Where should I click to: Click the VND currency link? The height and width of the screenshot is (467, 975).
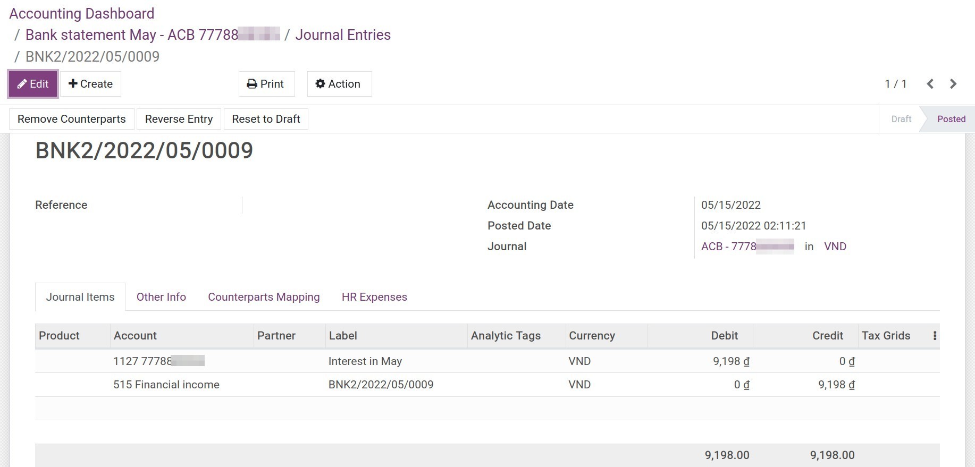click(x=835, y=247)
